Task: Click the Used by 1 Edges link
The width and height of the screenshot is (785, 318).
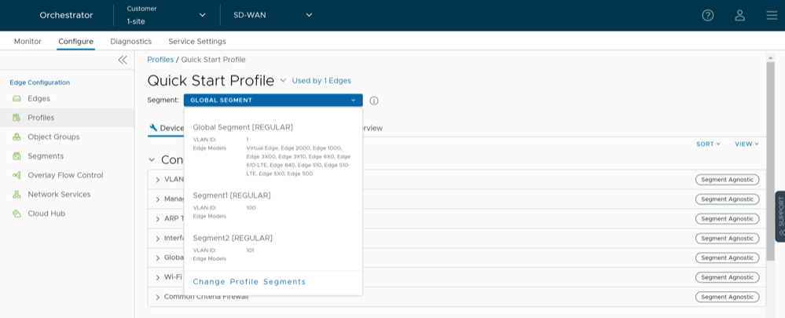Action: [321, 81]
